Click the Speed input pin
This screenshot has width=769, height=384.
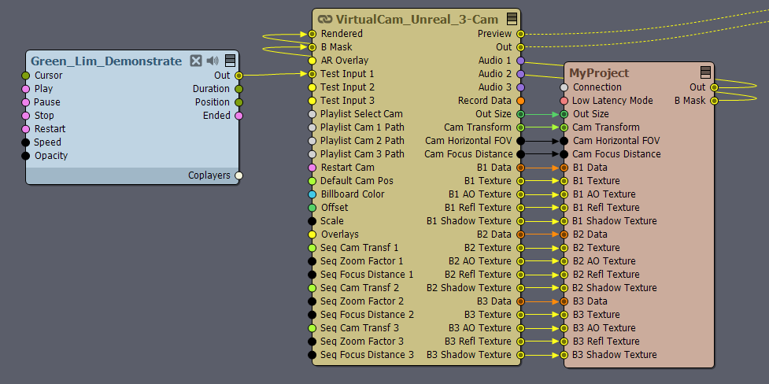pyautogui.click(x=25, y=142)
